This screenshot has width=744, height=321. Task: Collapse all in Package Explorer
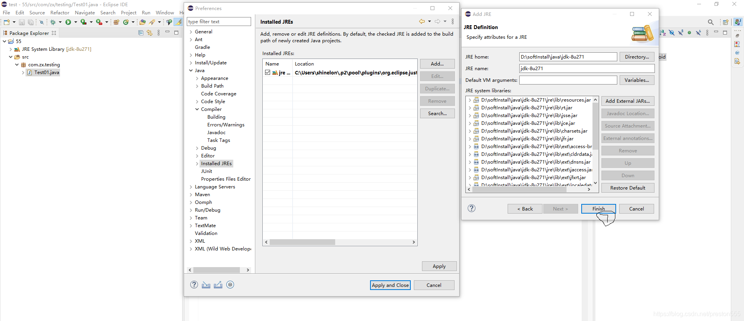click(141, 33)
